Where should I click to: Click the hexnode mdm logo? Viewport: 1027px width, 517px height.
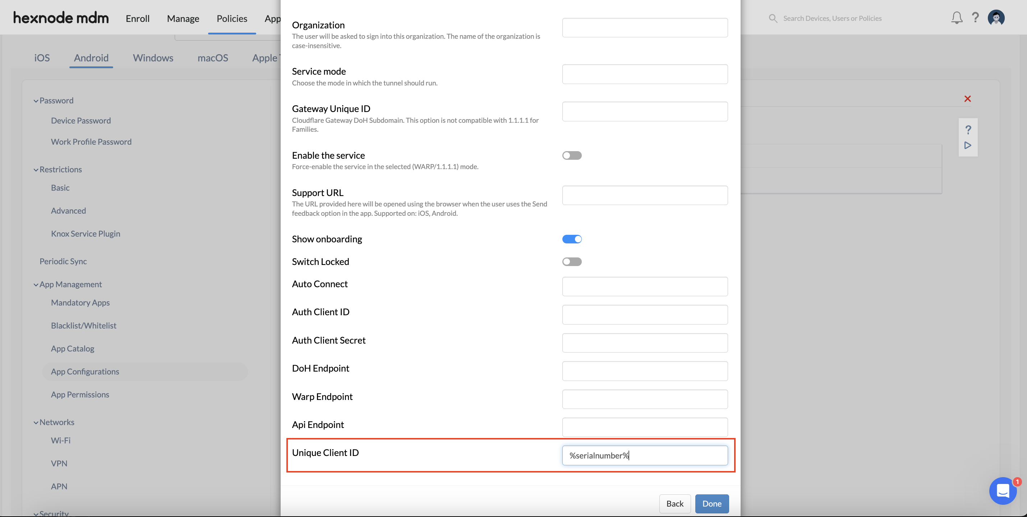pos(61,18)
